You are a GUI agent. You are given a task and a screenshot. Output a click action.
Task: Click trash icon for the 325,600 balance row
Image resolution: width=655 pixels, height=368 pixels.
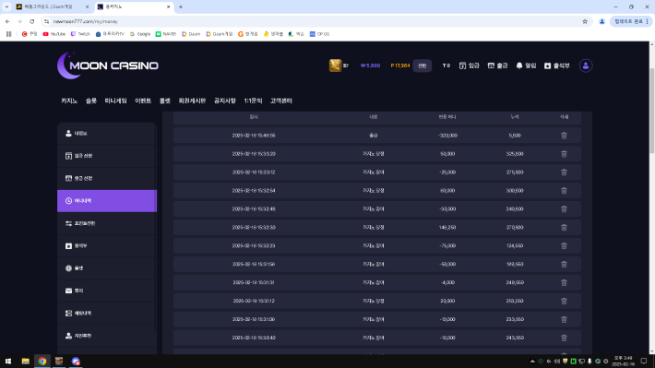(564, 154)
